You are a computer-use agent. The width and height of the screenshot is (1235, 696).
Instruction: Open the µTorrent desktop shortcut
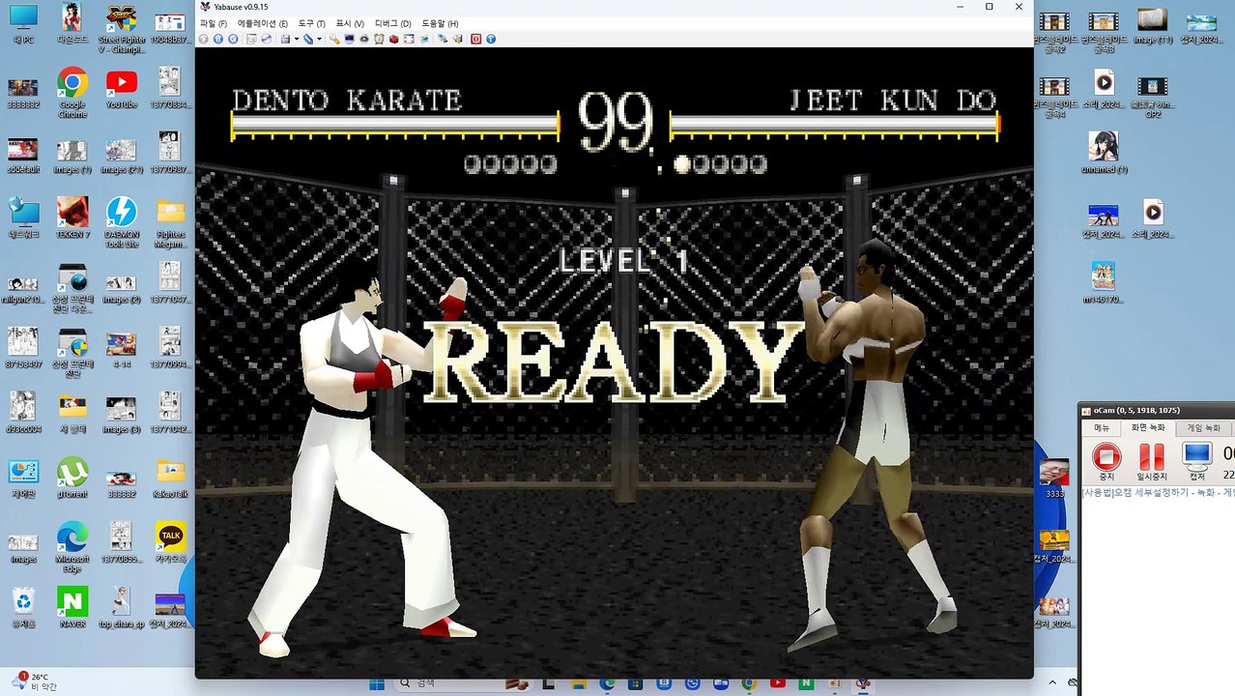[72, 478]
